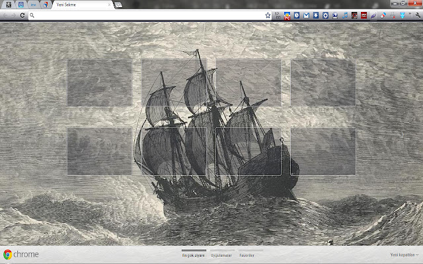423x264 pixels.
Task: Open the clock extension showing 12:03
Action: 278,15
